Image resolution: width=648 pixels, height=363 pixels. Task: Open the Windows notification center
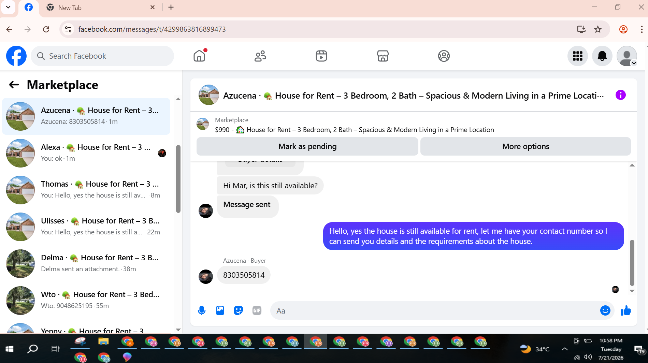tap(639, 349)
